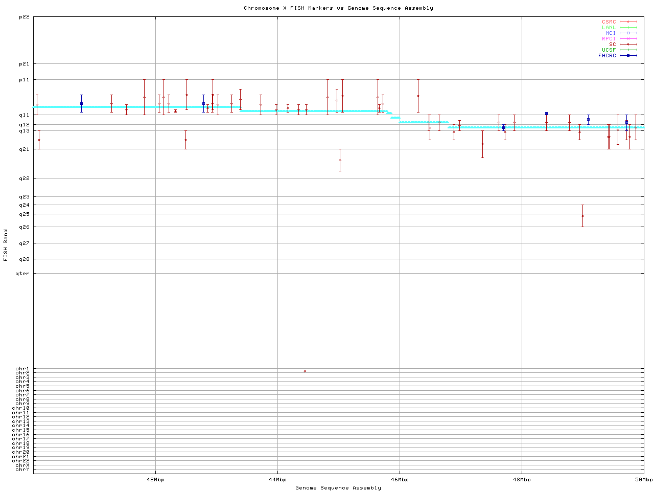This screenshot has height=491, width=654.
Task: Click the CSMC legend marker symbol
Action: coord(628,22)
